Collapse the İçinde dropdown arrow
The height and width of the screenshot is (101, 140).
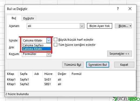(49, 40)
